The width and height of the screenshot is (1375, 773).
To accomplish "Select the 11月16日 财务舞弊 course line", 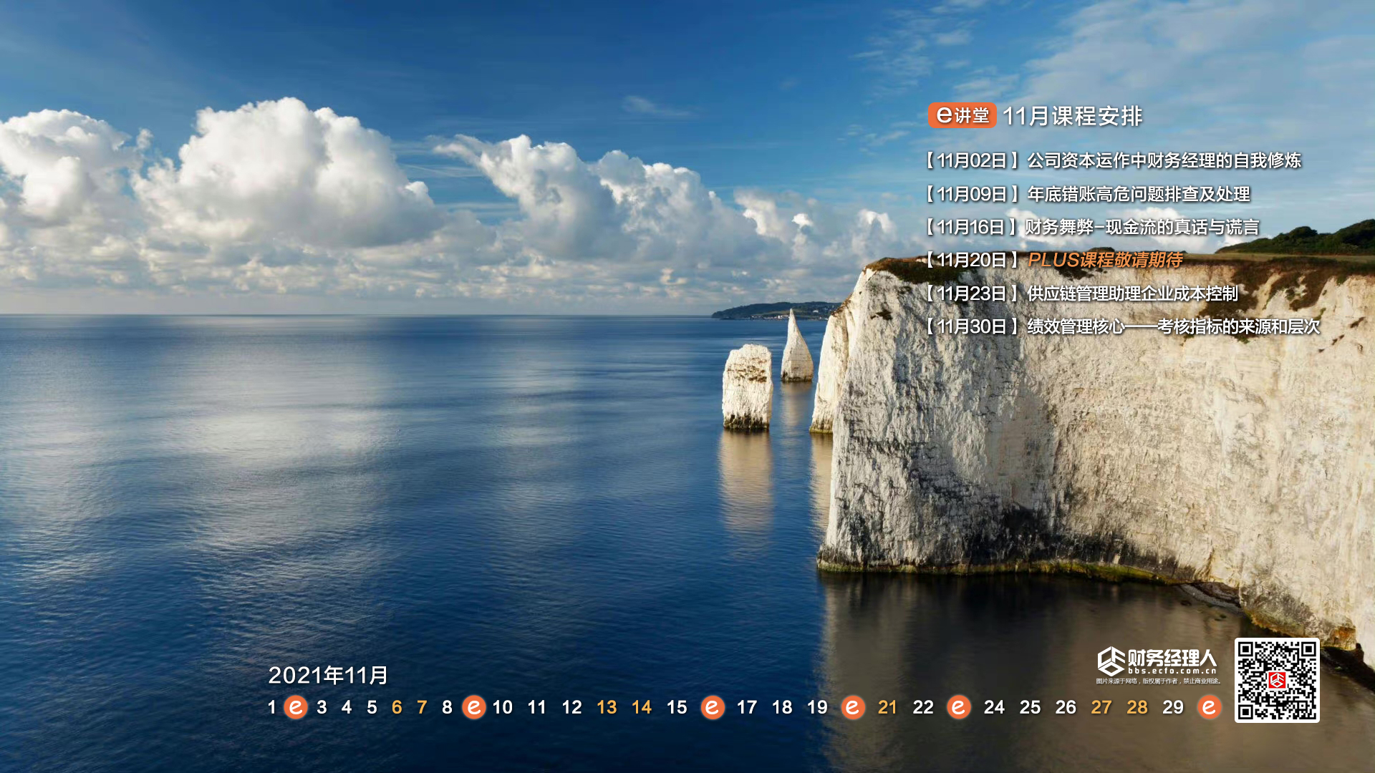I will click(x=1092, y=227).
